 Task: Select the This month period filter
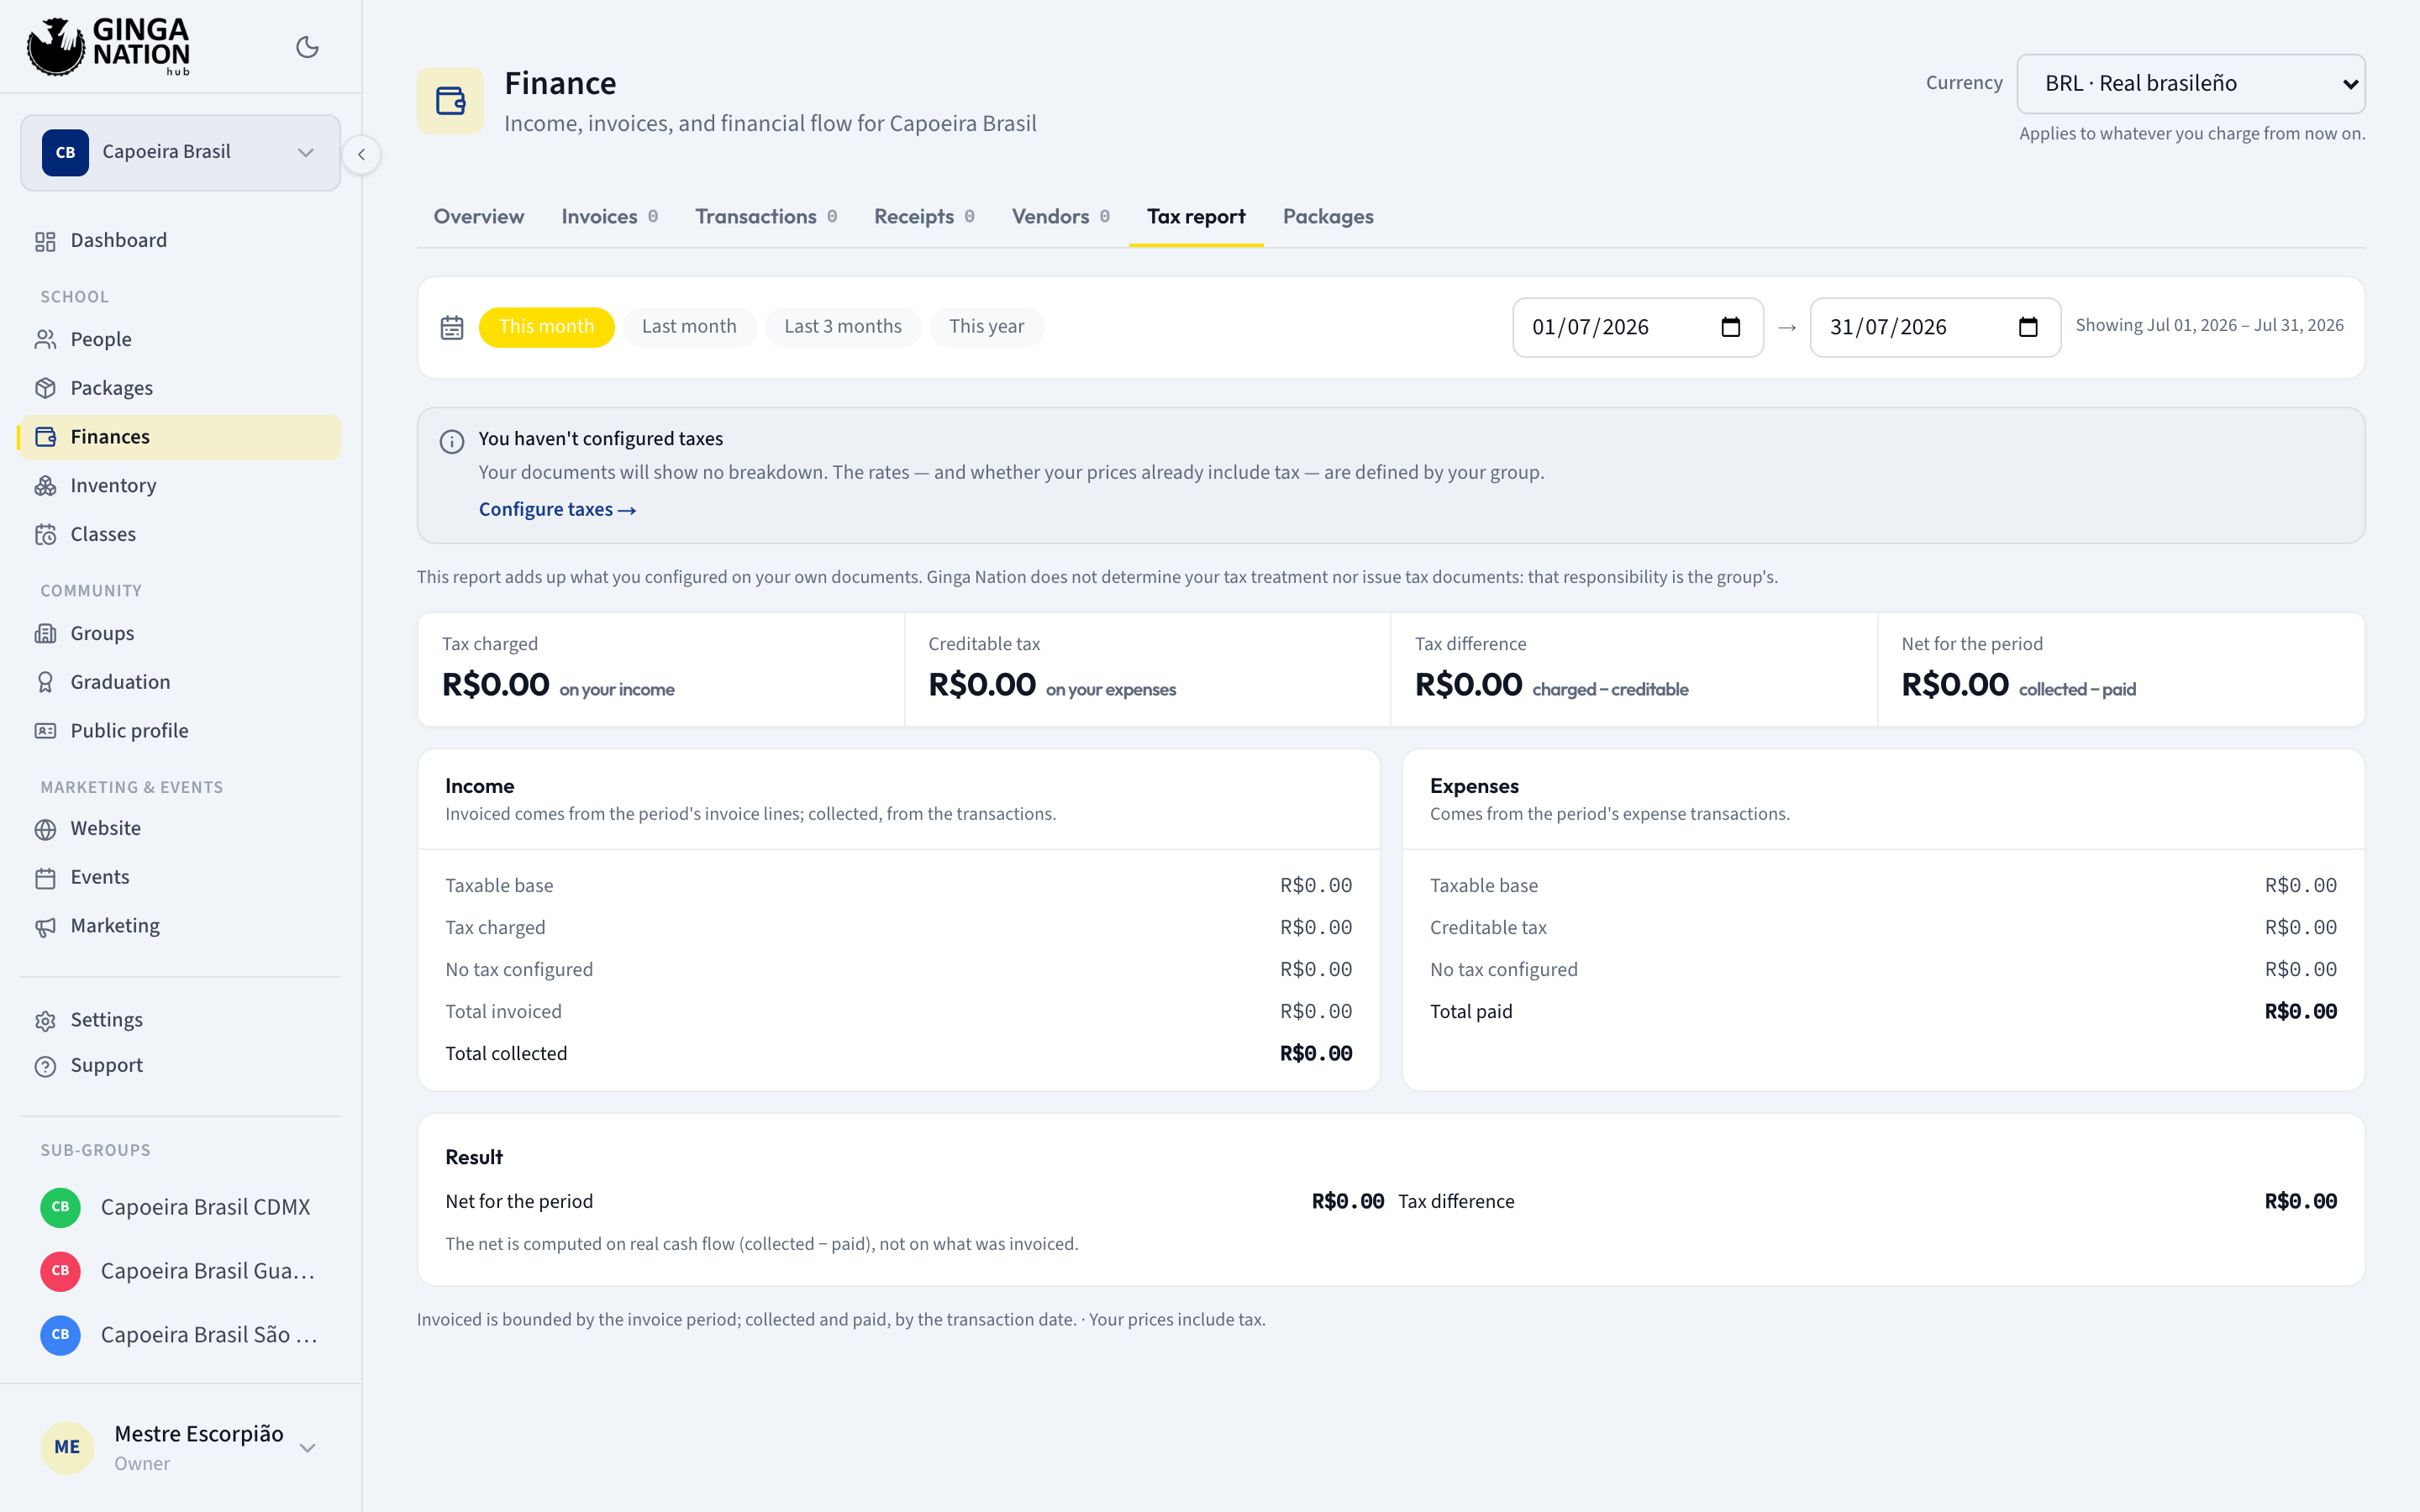pos(546,327)
